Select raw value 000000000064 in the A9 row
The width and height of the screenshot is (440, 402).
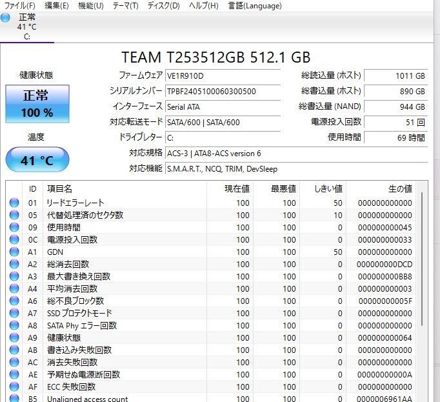[x=385, y=337]
